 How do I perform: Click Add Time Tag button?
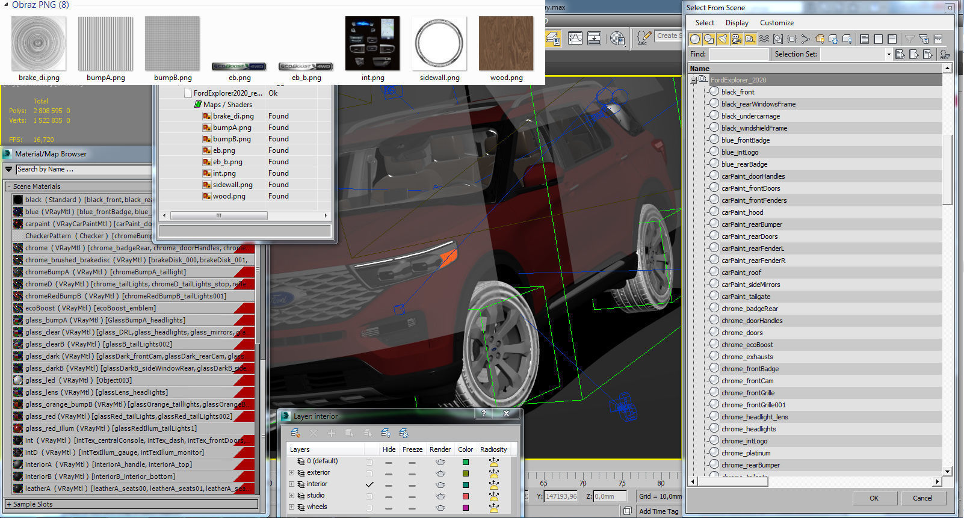tap(658, 511)
